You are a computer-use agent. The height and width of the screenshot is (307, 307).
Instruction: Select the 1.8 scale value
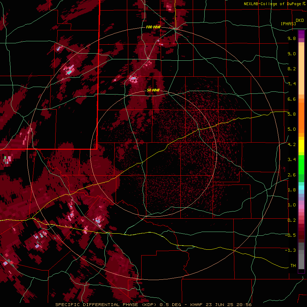click(292, 190)
